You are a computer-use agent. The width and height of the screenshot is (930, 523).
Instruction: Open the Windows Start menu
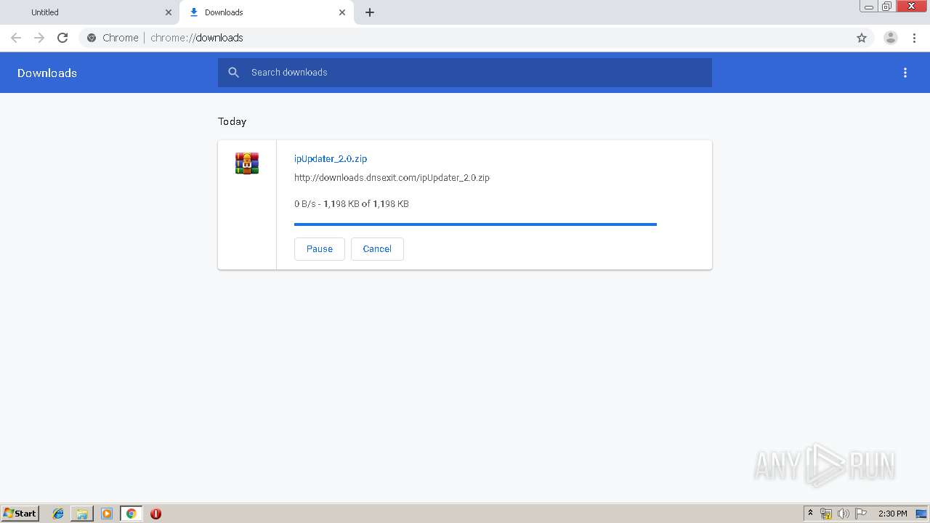20,514
